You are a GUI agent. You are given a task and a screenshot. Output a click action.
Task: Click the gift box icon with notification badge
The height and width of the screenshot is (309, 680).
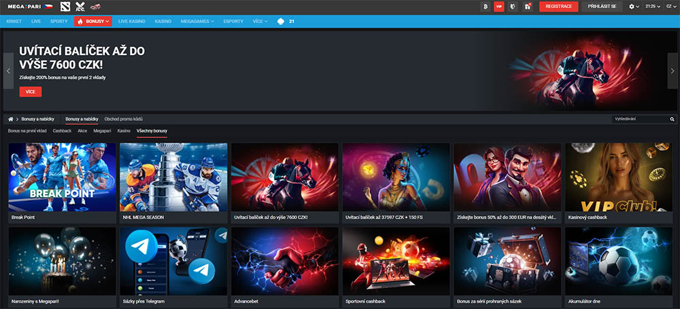pos(526,6)
